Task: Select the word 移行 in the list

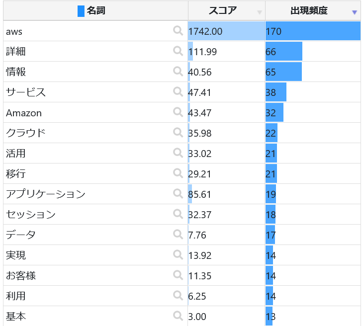Action: point(16,173)
